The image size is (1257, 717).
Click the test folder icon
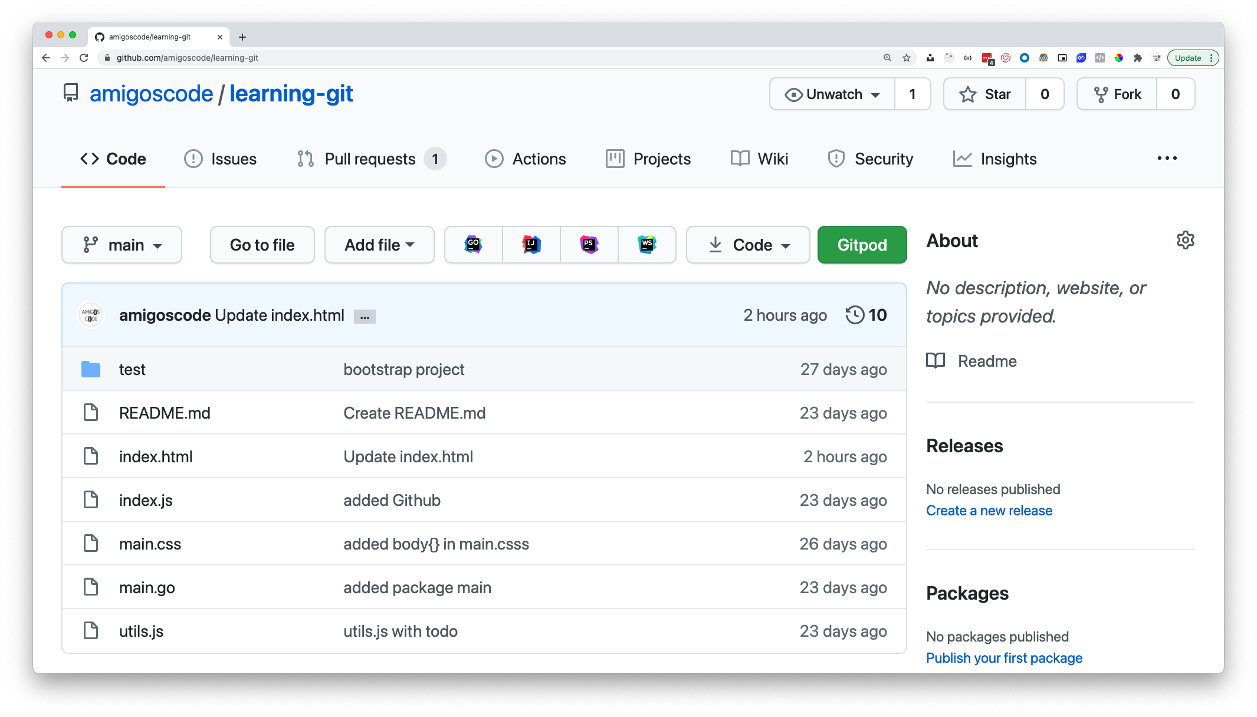(91, 369)
